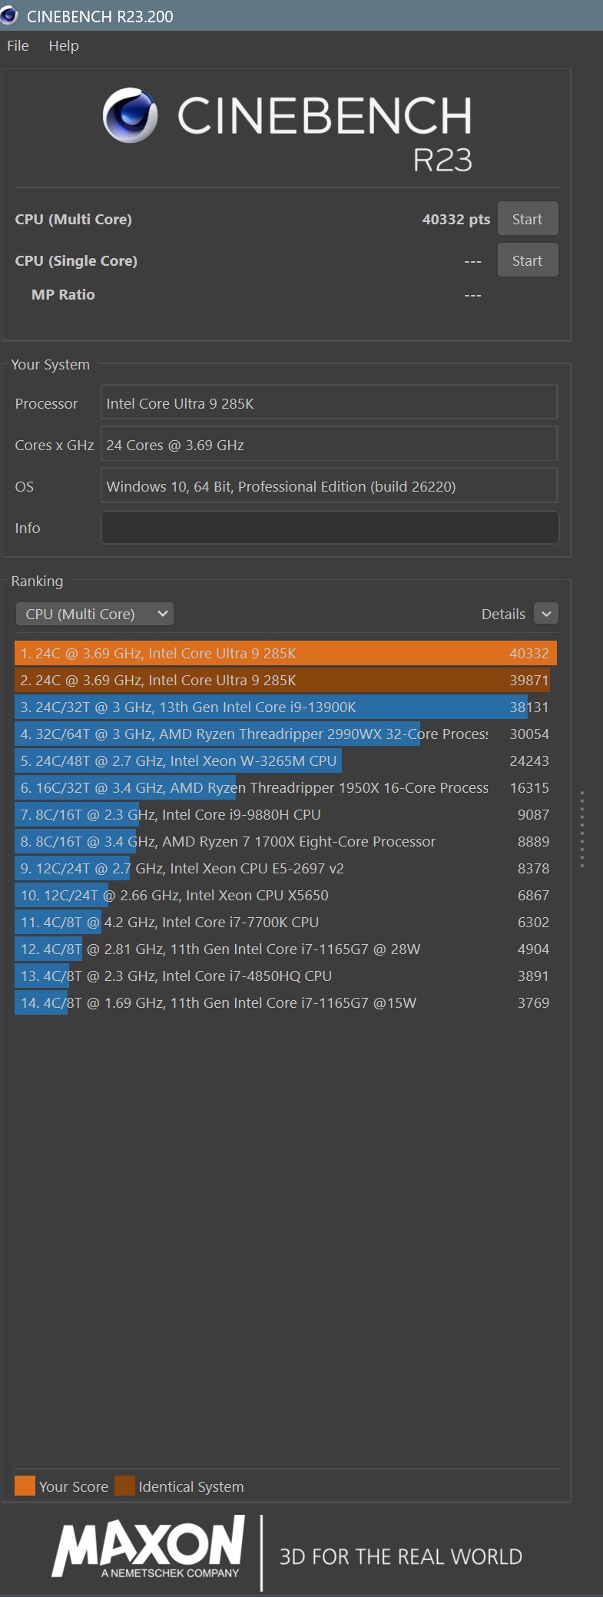Click the dotted panel resize handle
Viewport: 603px width, 1597px height.
click(x=582, y=828)
